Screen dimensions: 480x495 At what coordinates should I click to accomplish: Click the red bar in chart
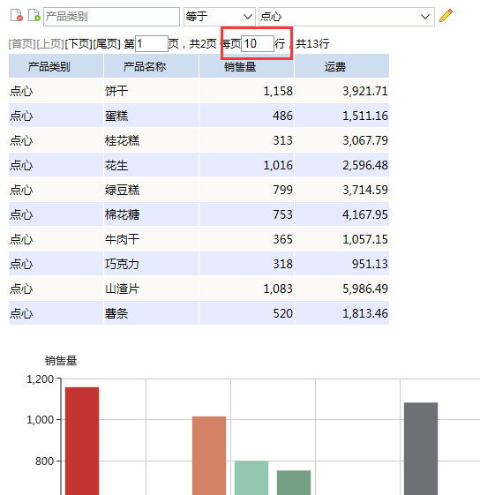[x=82, y=441]
